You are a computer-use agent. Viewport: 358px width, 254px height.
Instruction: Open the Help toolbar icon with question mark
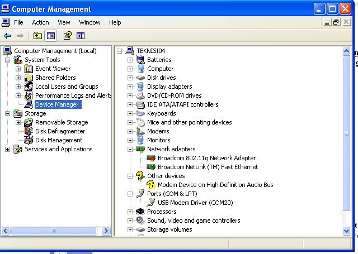(67, 36)
